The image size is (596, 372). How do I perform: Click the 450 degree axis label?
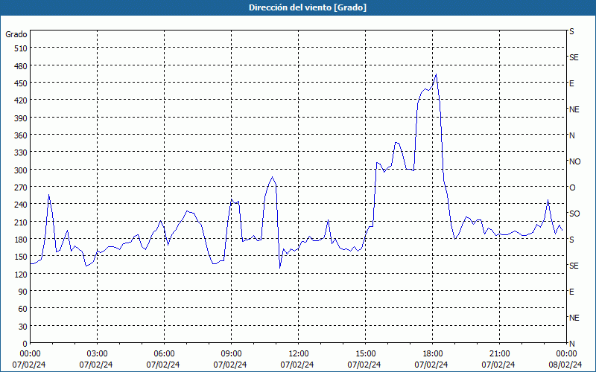22,83
